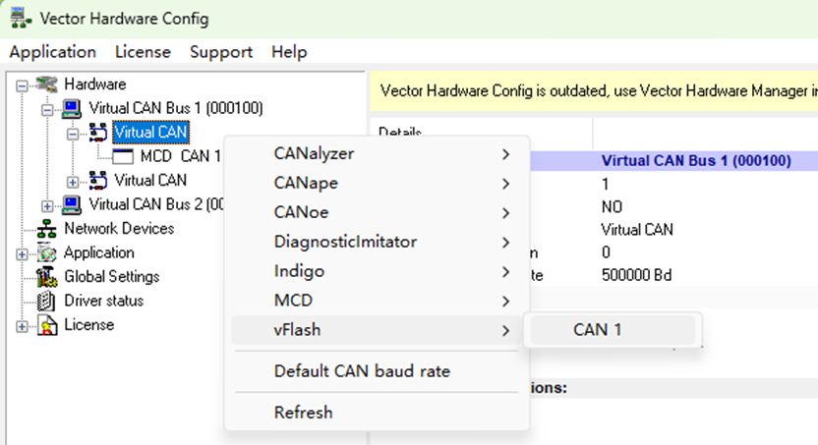This screenshot has width=818, height=445.
Task: Select the Hardware tree label
Action: (x=95, y=83)
